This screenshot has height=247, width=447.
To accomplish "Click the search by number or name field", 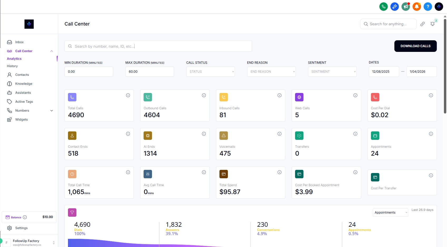I will (158, 46).
